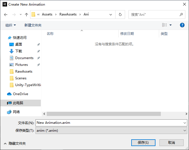Click the 桌面 monitor icon

(x=12, y=44)
